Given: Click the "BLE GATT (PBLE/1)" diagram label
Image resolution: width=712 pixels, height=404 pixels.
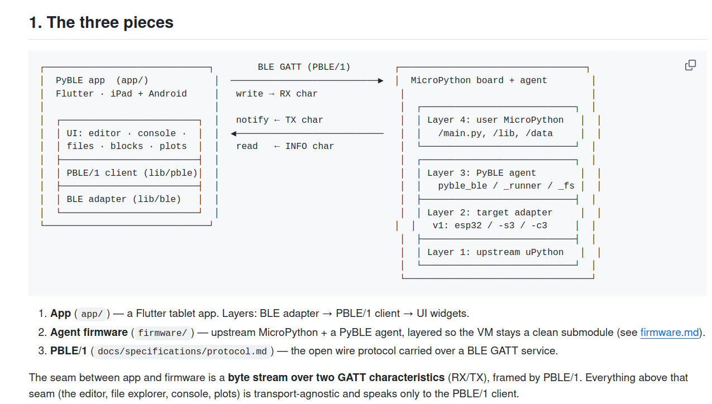Looking at the screenshot, I should pos(304,67).
